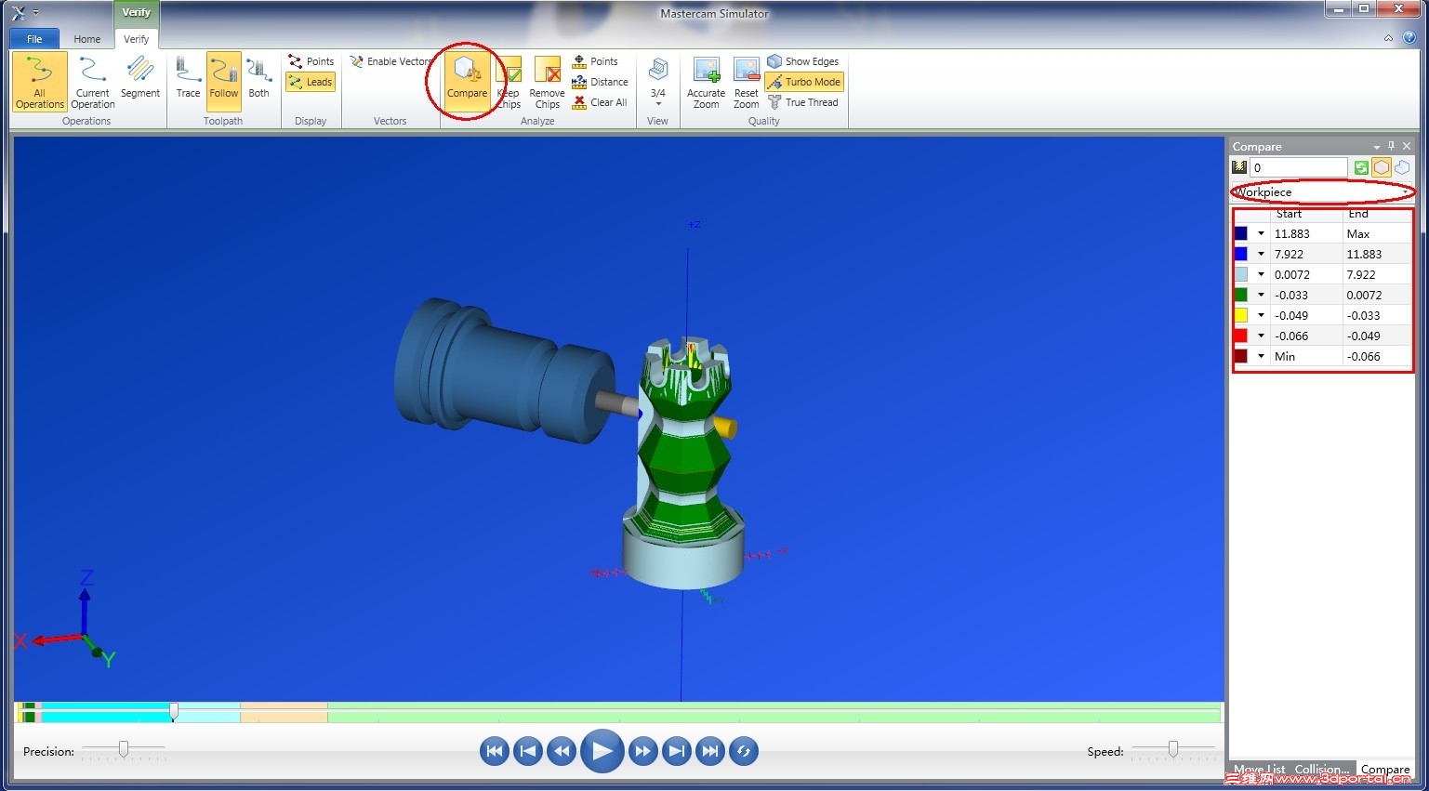Activate the Trace toolpath icon
The image size is (1429, 791).
click(188, 77)
